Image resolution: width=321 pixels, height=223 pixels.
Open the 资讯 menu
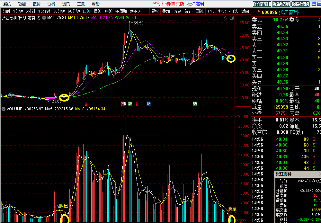(66, 4)
